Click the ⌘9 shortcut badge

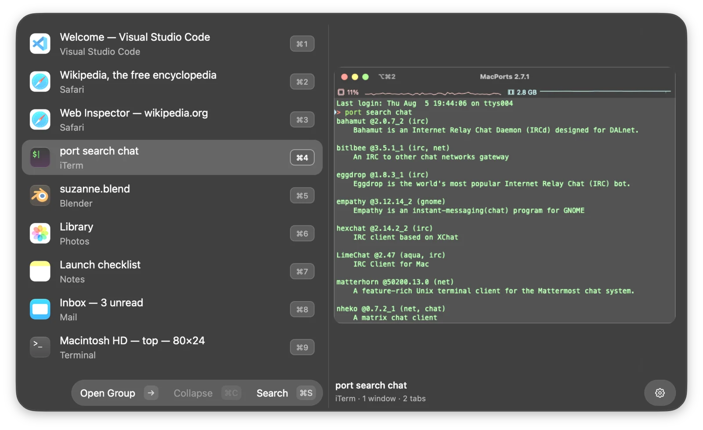pos(302,347)
